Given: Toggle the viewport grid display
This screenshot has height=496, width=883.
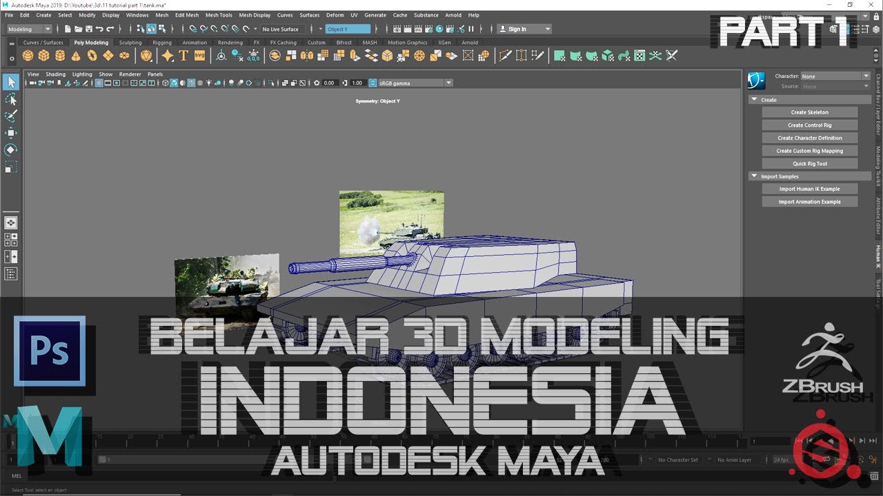Looking at the screenshot, I should [x=99, y=83].
